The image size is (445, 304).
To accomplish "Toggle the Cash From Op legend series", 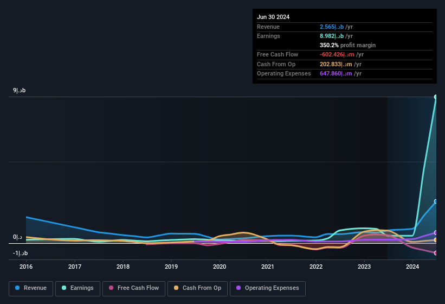I will pyautogui.click(x=197, y=288).
